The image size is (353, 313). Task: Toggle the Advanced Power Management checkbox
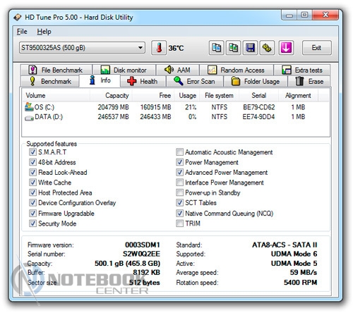click(179, 172)
